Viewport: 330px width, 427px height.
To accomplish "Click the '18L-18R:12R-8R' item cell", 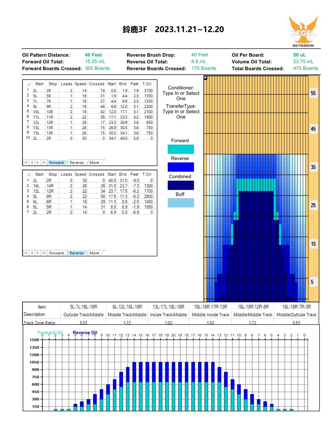I will [x=253, y=307].
